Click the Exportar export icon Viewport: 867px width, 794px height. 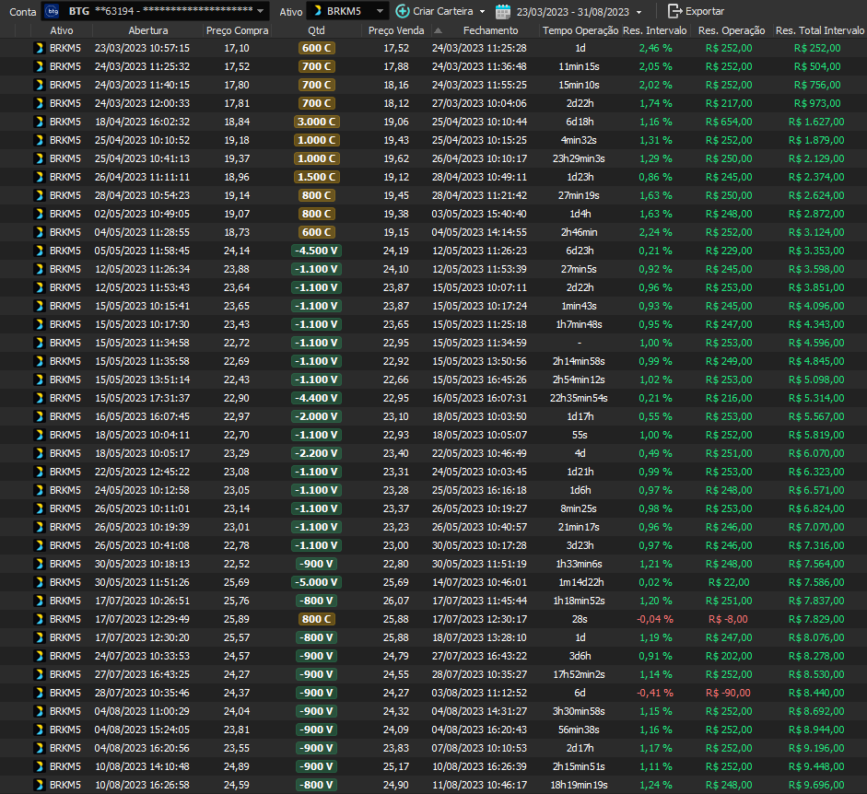674,11
